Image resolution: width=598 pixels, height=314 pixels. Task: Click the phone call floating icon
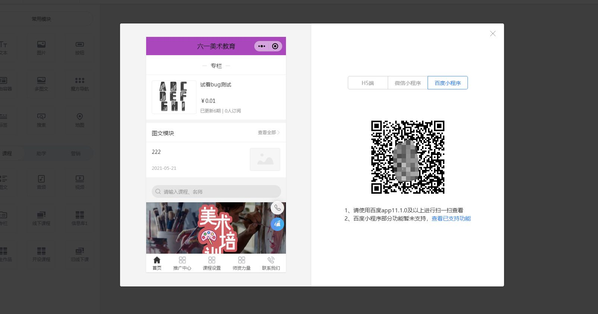point(277,208)
